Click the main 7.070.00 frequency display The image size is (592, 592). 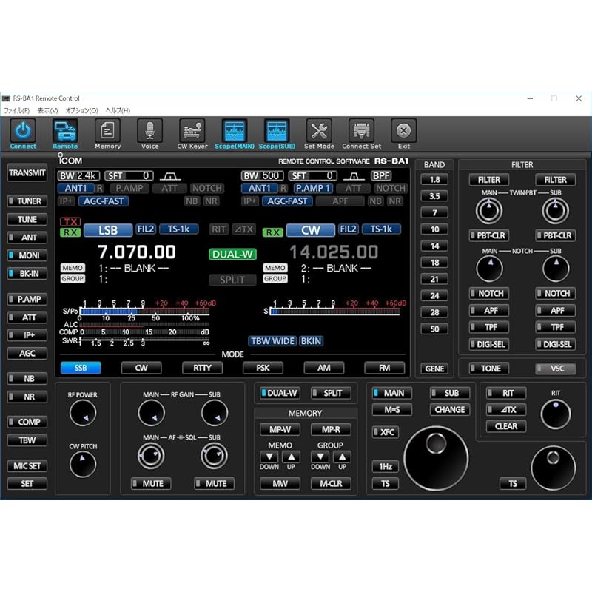[x=137, y=252]
